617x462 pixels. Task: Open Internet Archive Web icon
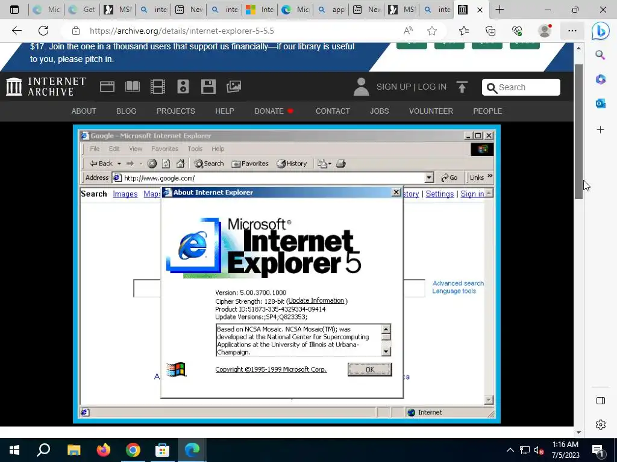[x=107, y=87]
